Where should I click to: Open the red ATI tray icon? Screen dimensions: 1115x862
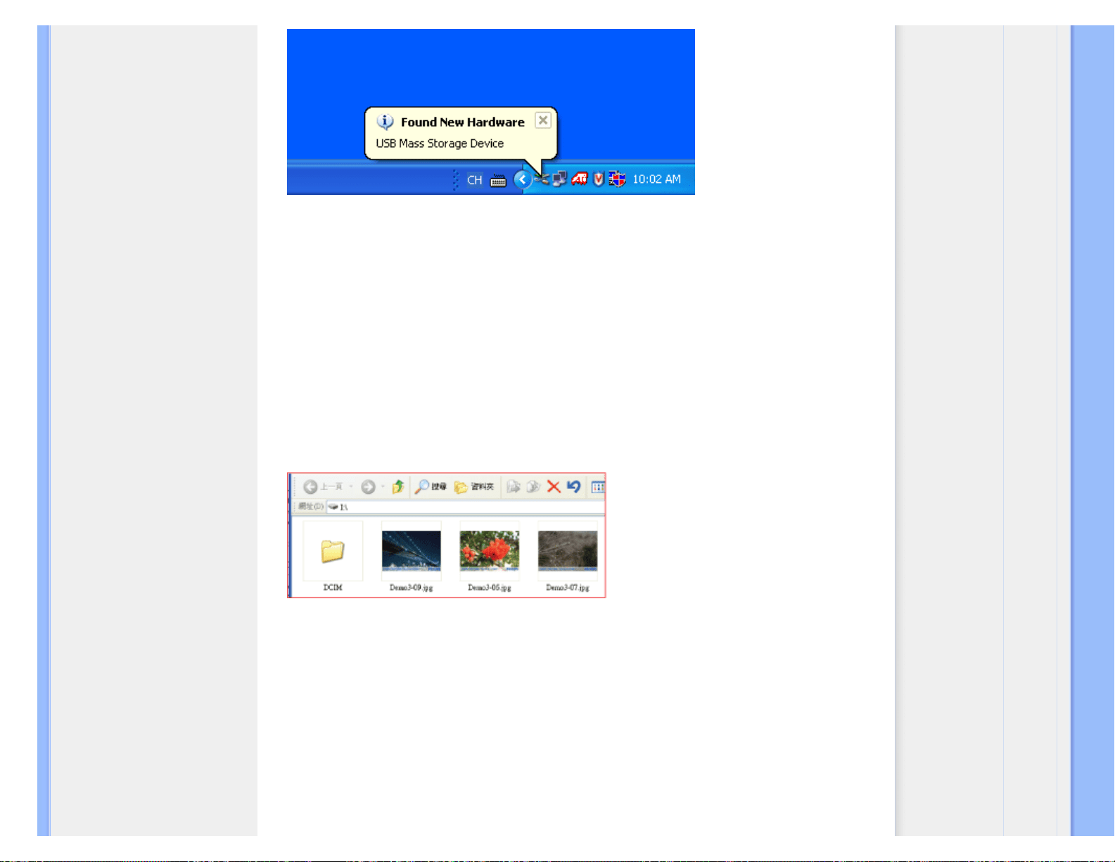click(x=579, y=179)
